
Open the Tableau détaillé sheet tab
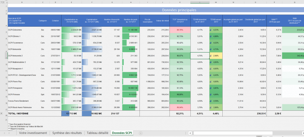98,133
